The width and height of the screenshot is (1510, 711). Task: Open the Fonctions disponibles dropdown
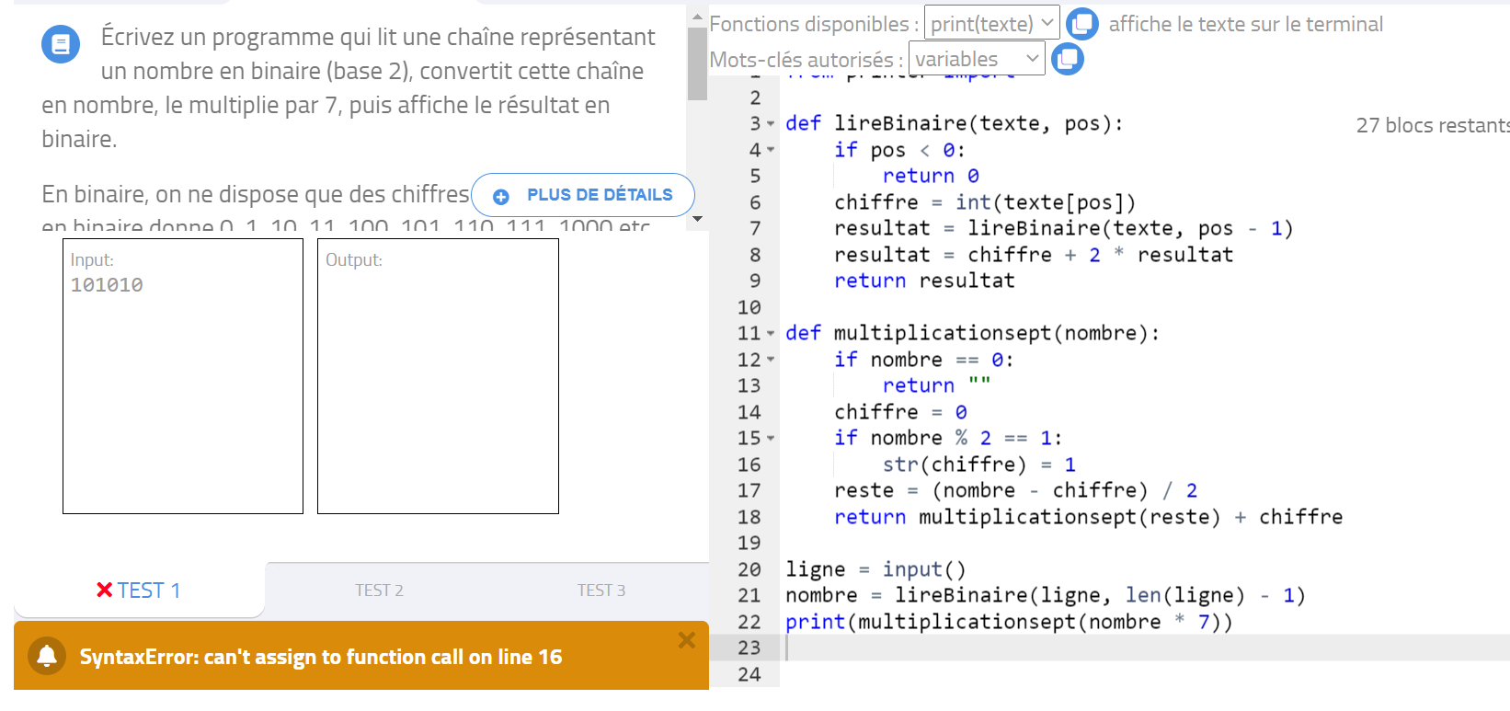[x=991, y=23]
